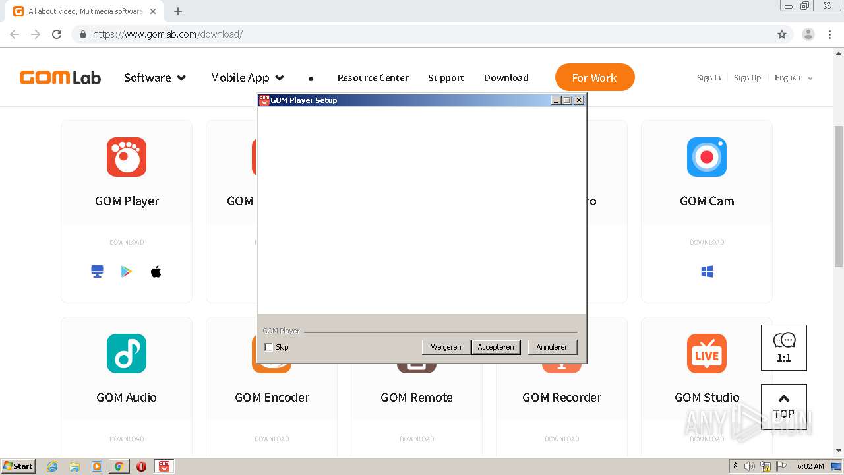The image size is (844, 475).
Task: Show hidden tray icons arrow
Action: click(735, 466)
